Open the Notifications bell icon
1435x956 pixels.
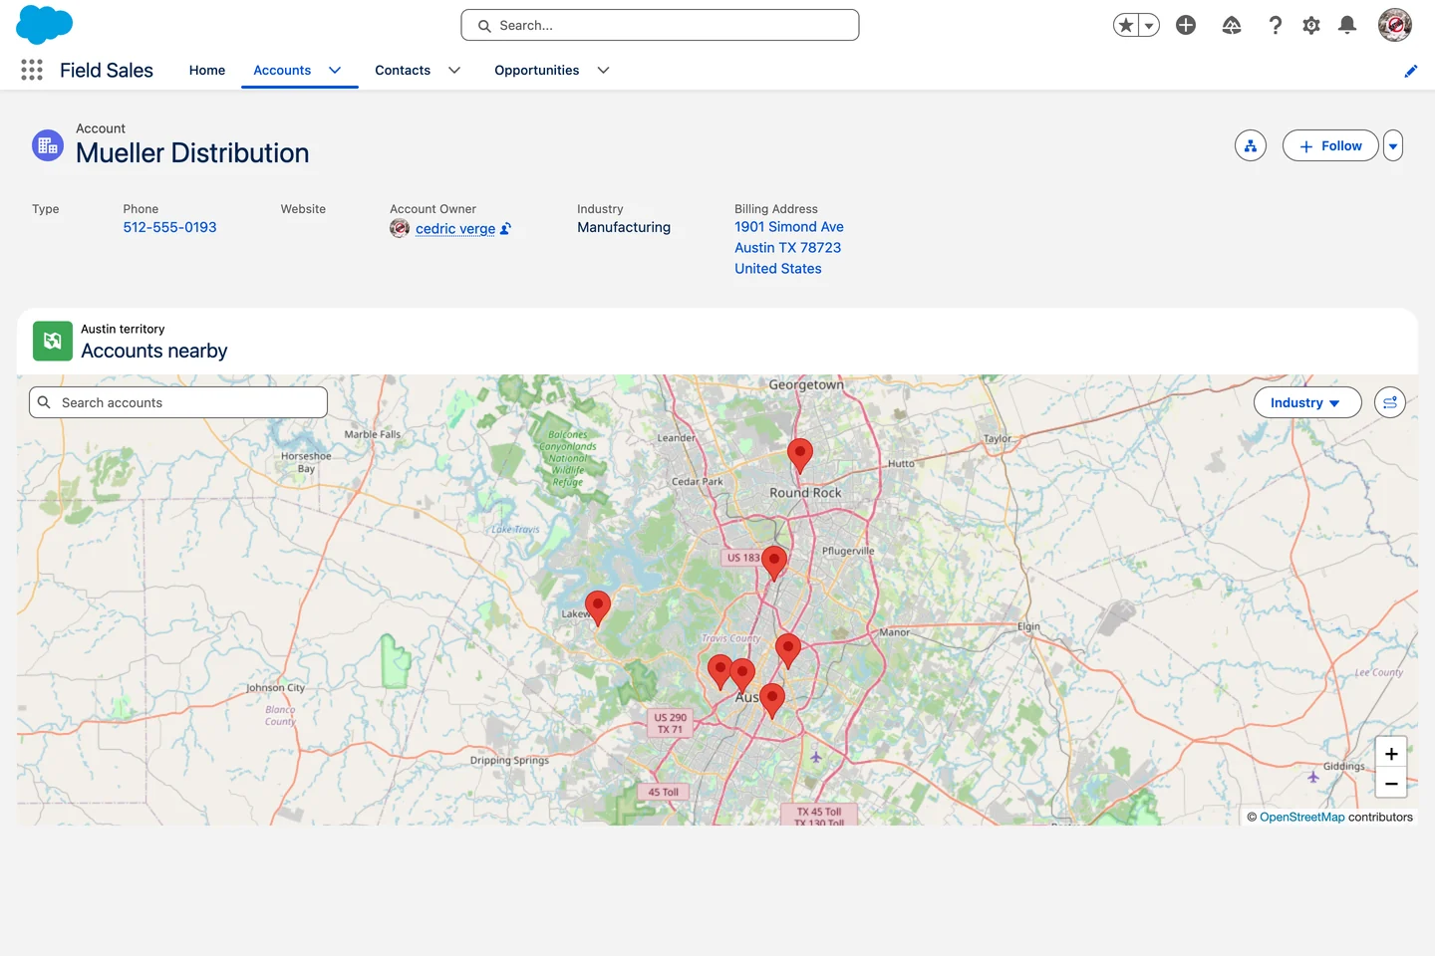[1347, 26]
